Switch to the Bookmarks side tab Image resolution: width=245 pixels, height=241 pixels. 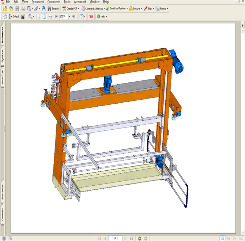click(3, 35)
